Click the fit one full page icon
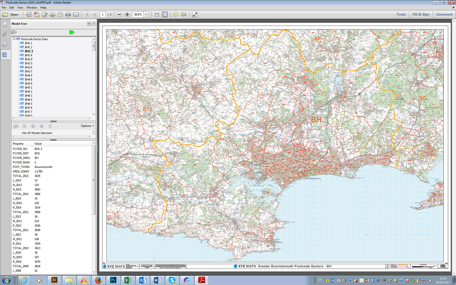456x285 pixels. (x=165, y=14)
